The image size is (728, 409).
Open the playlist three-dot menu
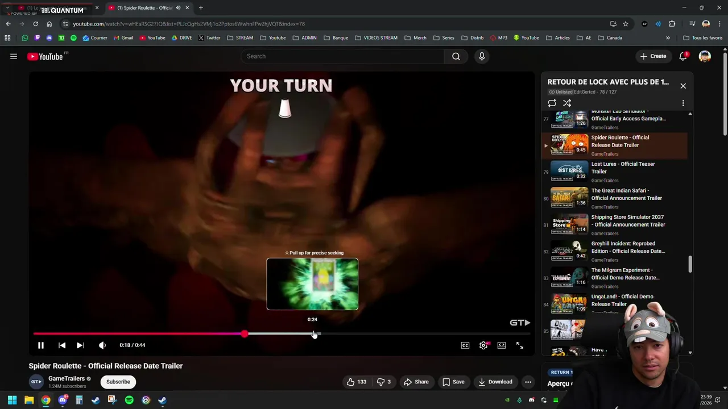tap(683, 103)
